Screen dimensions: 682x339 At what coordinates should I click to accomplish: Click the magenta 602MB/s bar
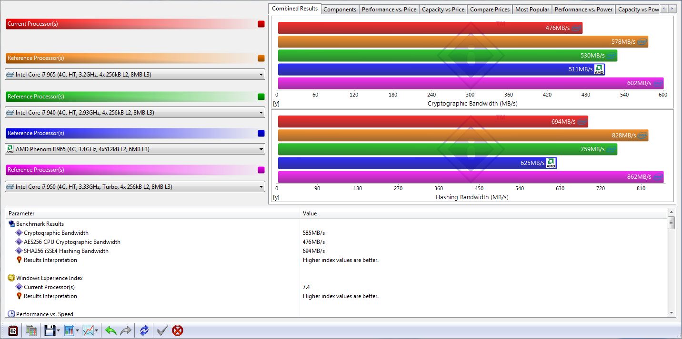pyautogui.click(x=471, y=83)
